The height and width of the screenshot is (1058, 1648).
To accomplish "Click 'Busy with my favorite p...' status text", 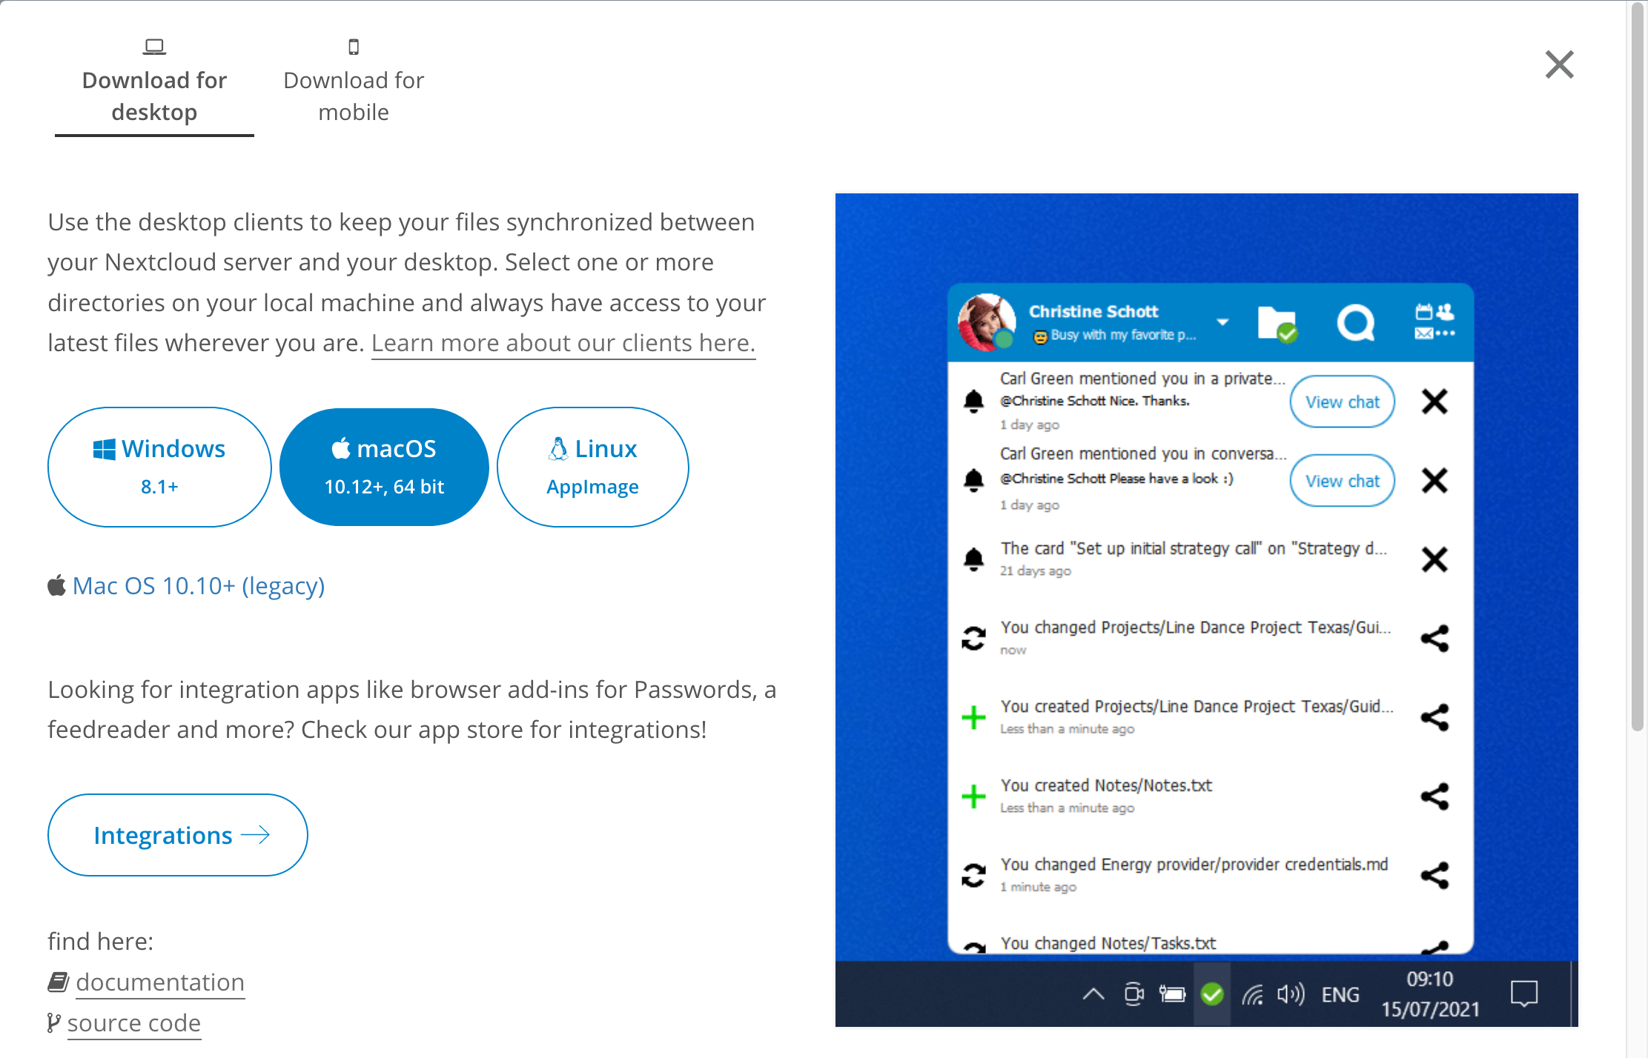I will [x=1123, y=335].
